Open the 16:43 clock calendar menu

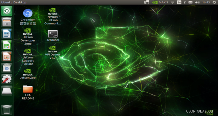206,3
